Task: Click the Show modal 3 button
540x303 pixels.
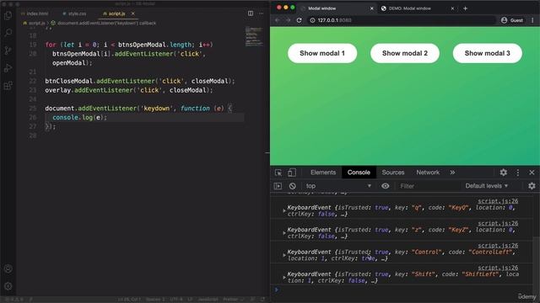Action: click(x=488, y=53)
